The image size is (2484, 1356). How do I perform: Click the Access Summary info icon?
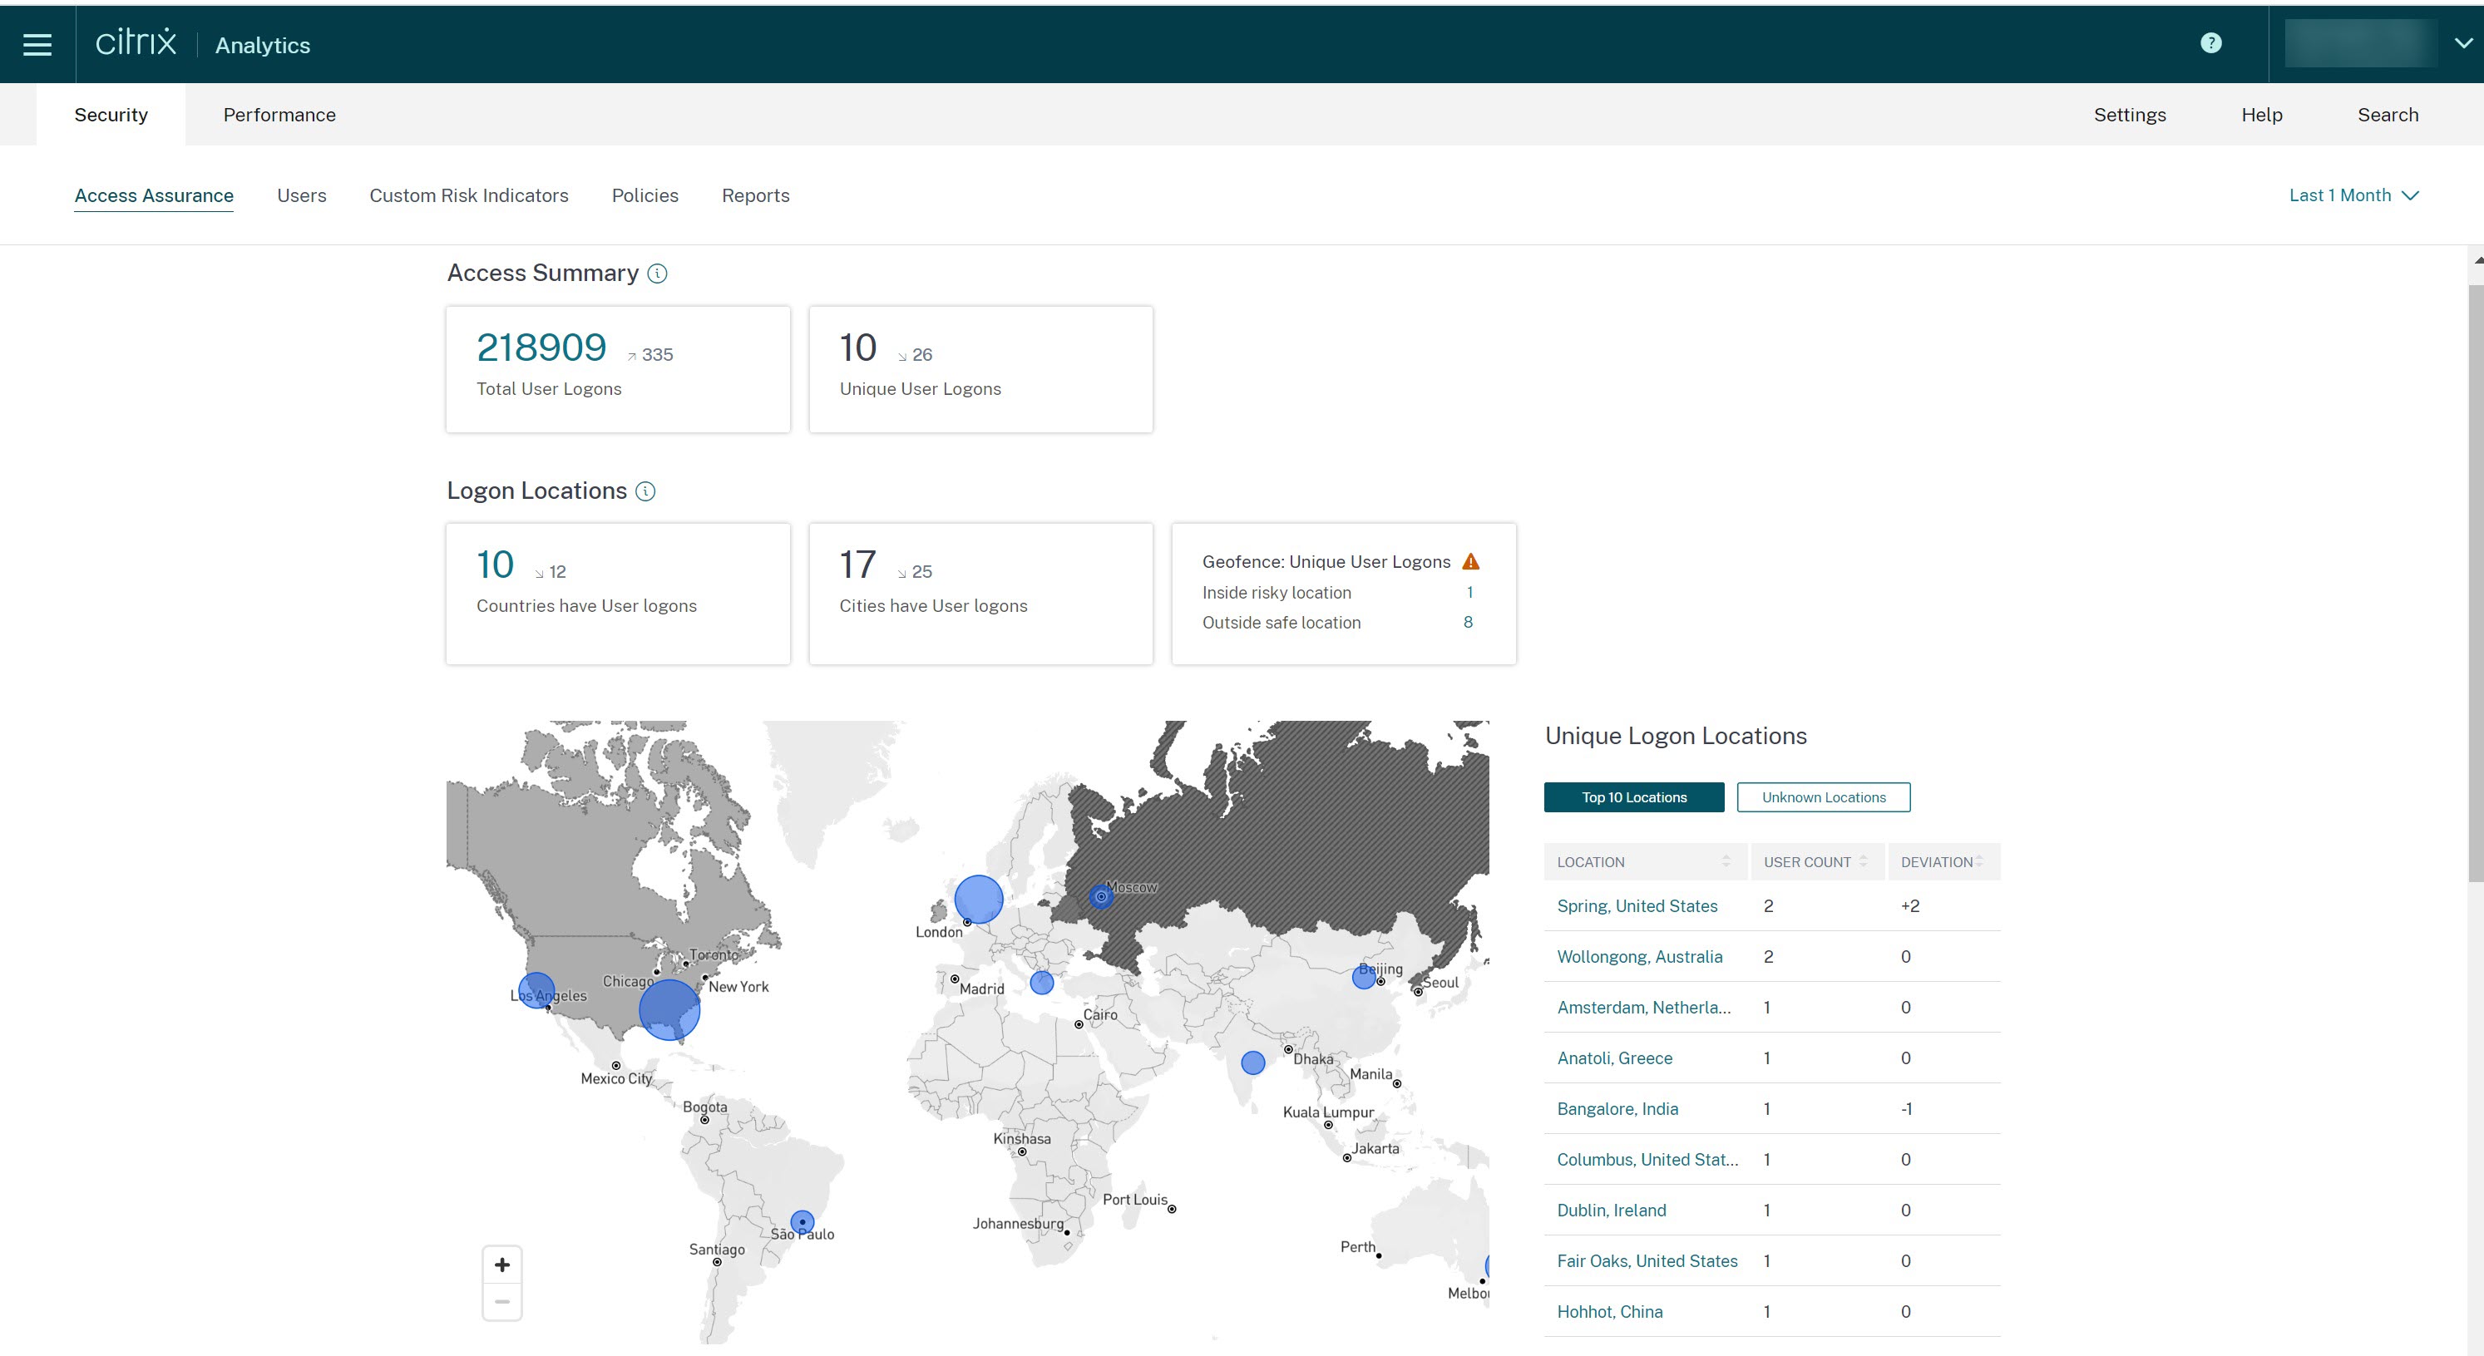(657, 274)
